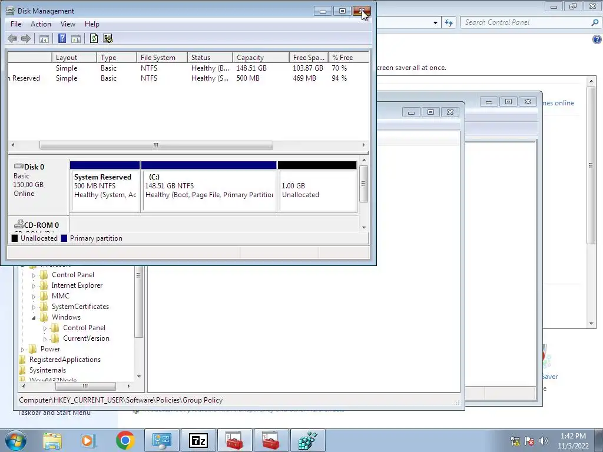603x452 pixels.
Task: Open Windows Explorer from taskbar
Action: coord(52,440)
